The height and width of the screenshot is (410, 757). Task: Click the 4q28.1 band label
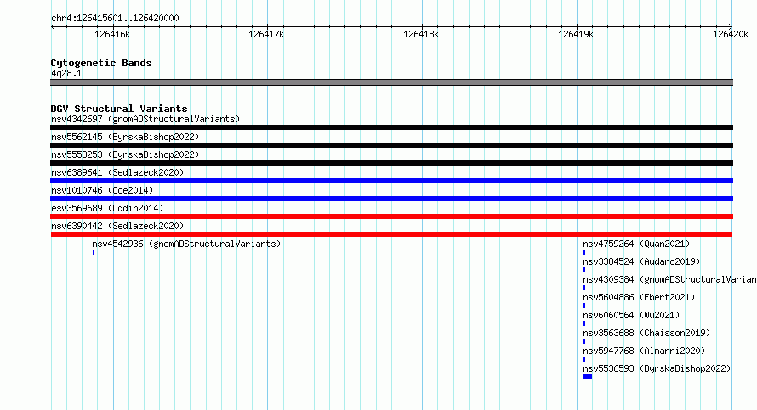click(x=66, y=73)
